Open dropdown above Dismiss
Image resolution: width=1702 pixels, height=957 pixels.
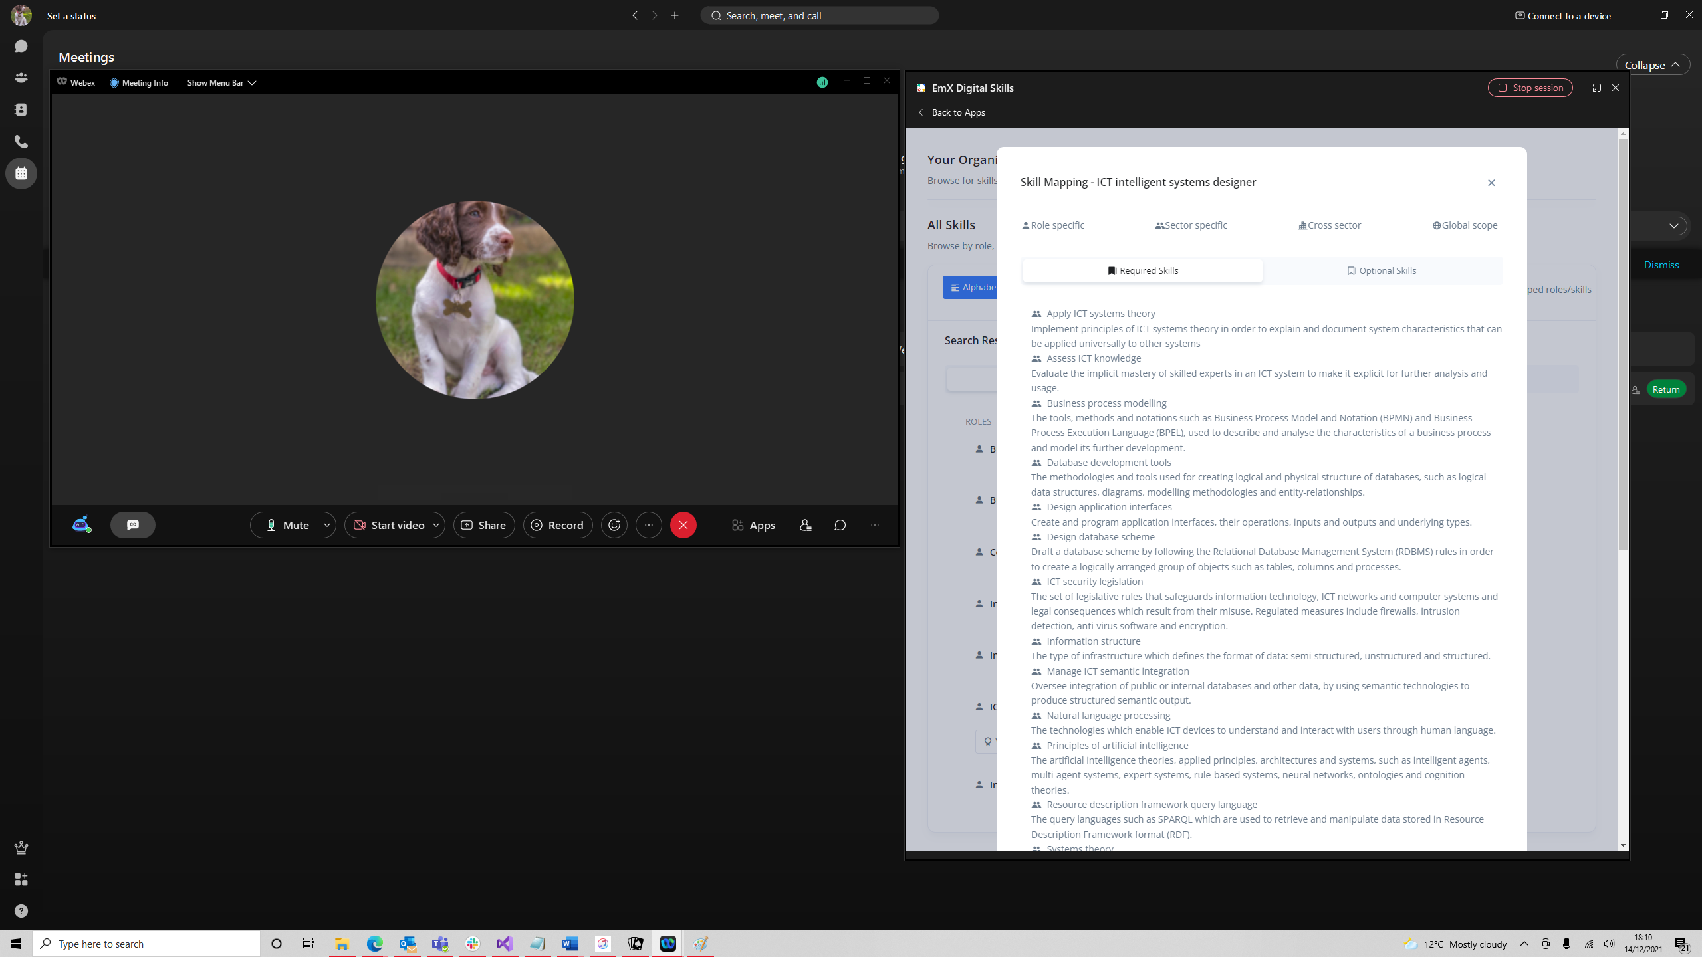click(1673, 226)
